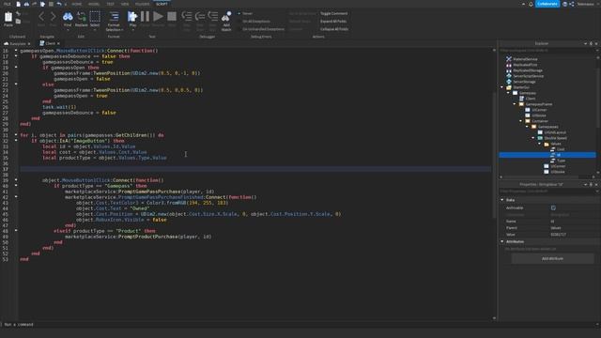Collapse the Data properties section
The height and width of the screenshot is (338, 601).
502,200
